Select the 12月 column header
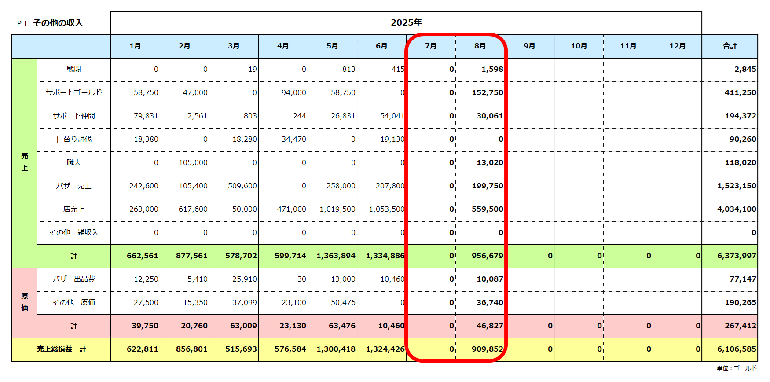770x382 pixels. click(677, 46)
